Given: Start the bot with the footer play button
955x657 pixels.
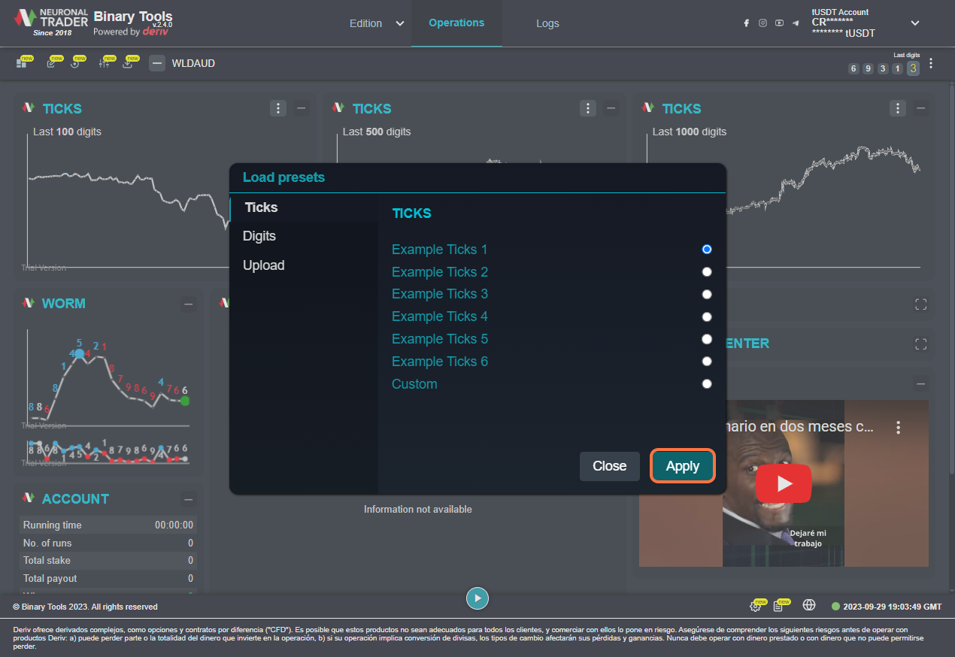Looking at the screenshot, I should click(477, 598).
